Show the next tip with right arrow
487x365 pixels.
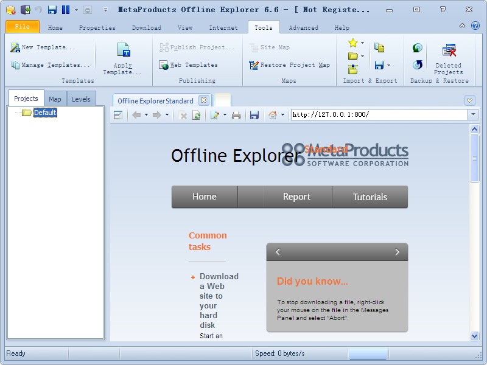[397, 252]
